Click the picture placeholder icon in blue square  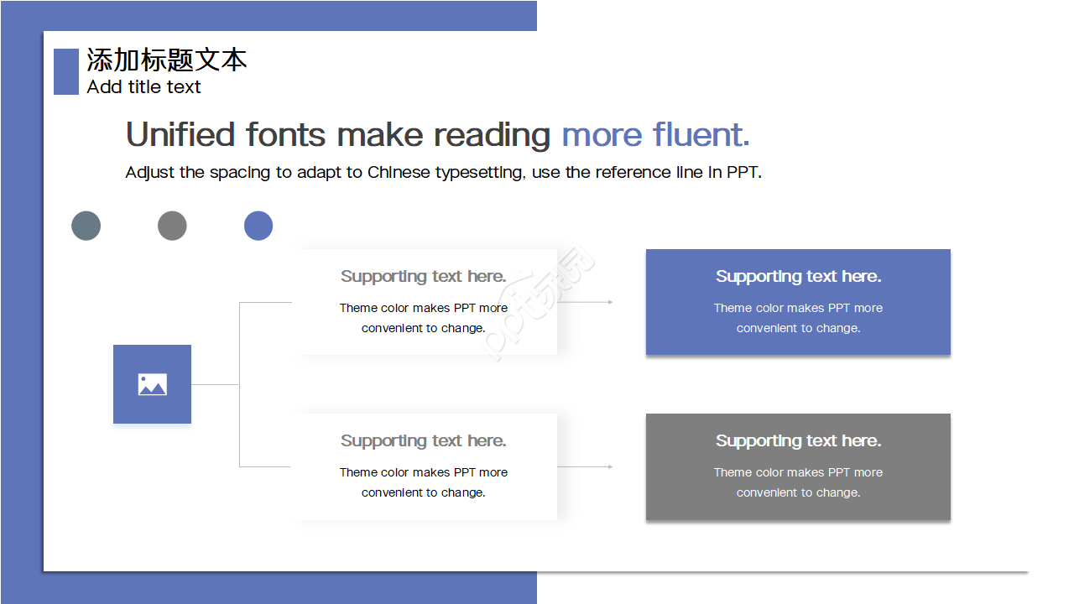pyautogui.click(x=152, y=384)
